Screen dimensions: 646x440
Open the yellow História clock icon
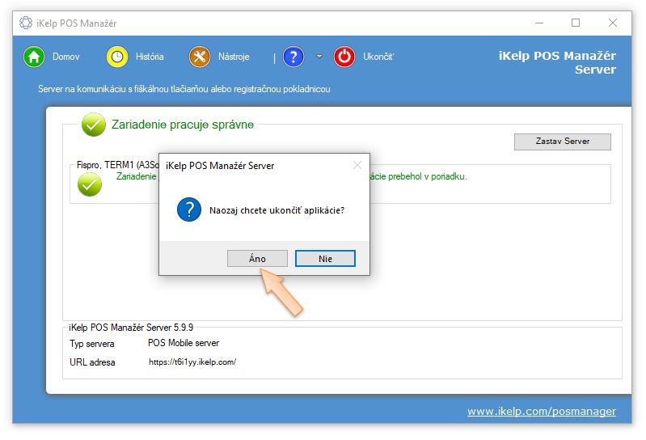(x=118, y=57)
